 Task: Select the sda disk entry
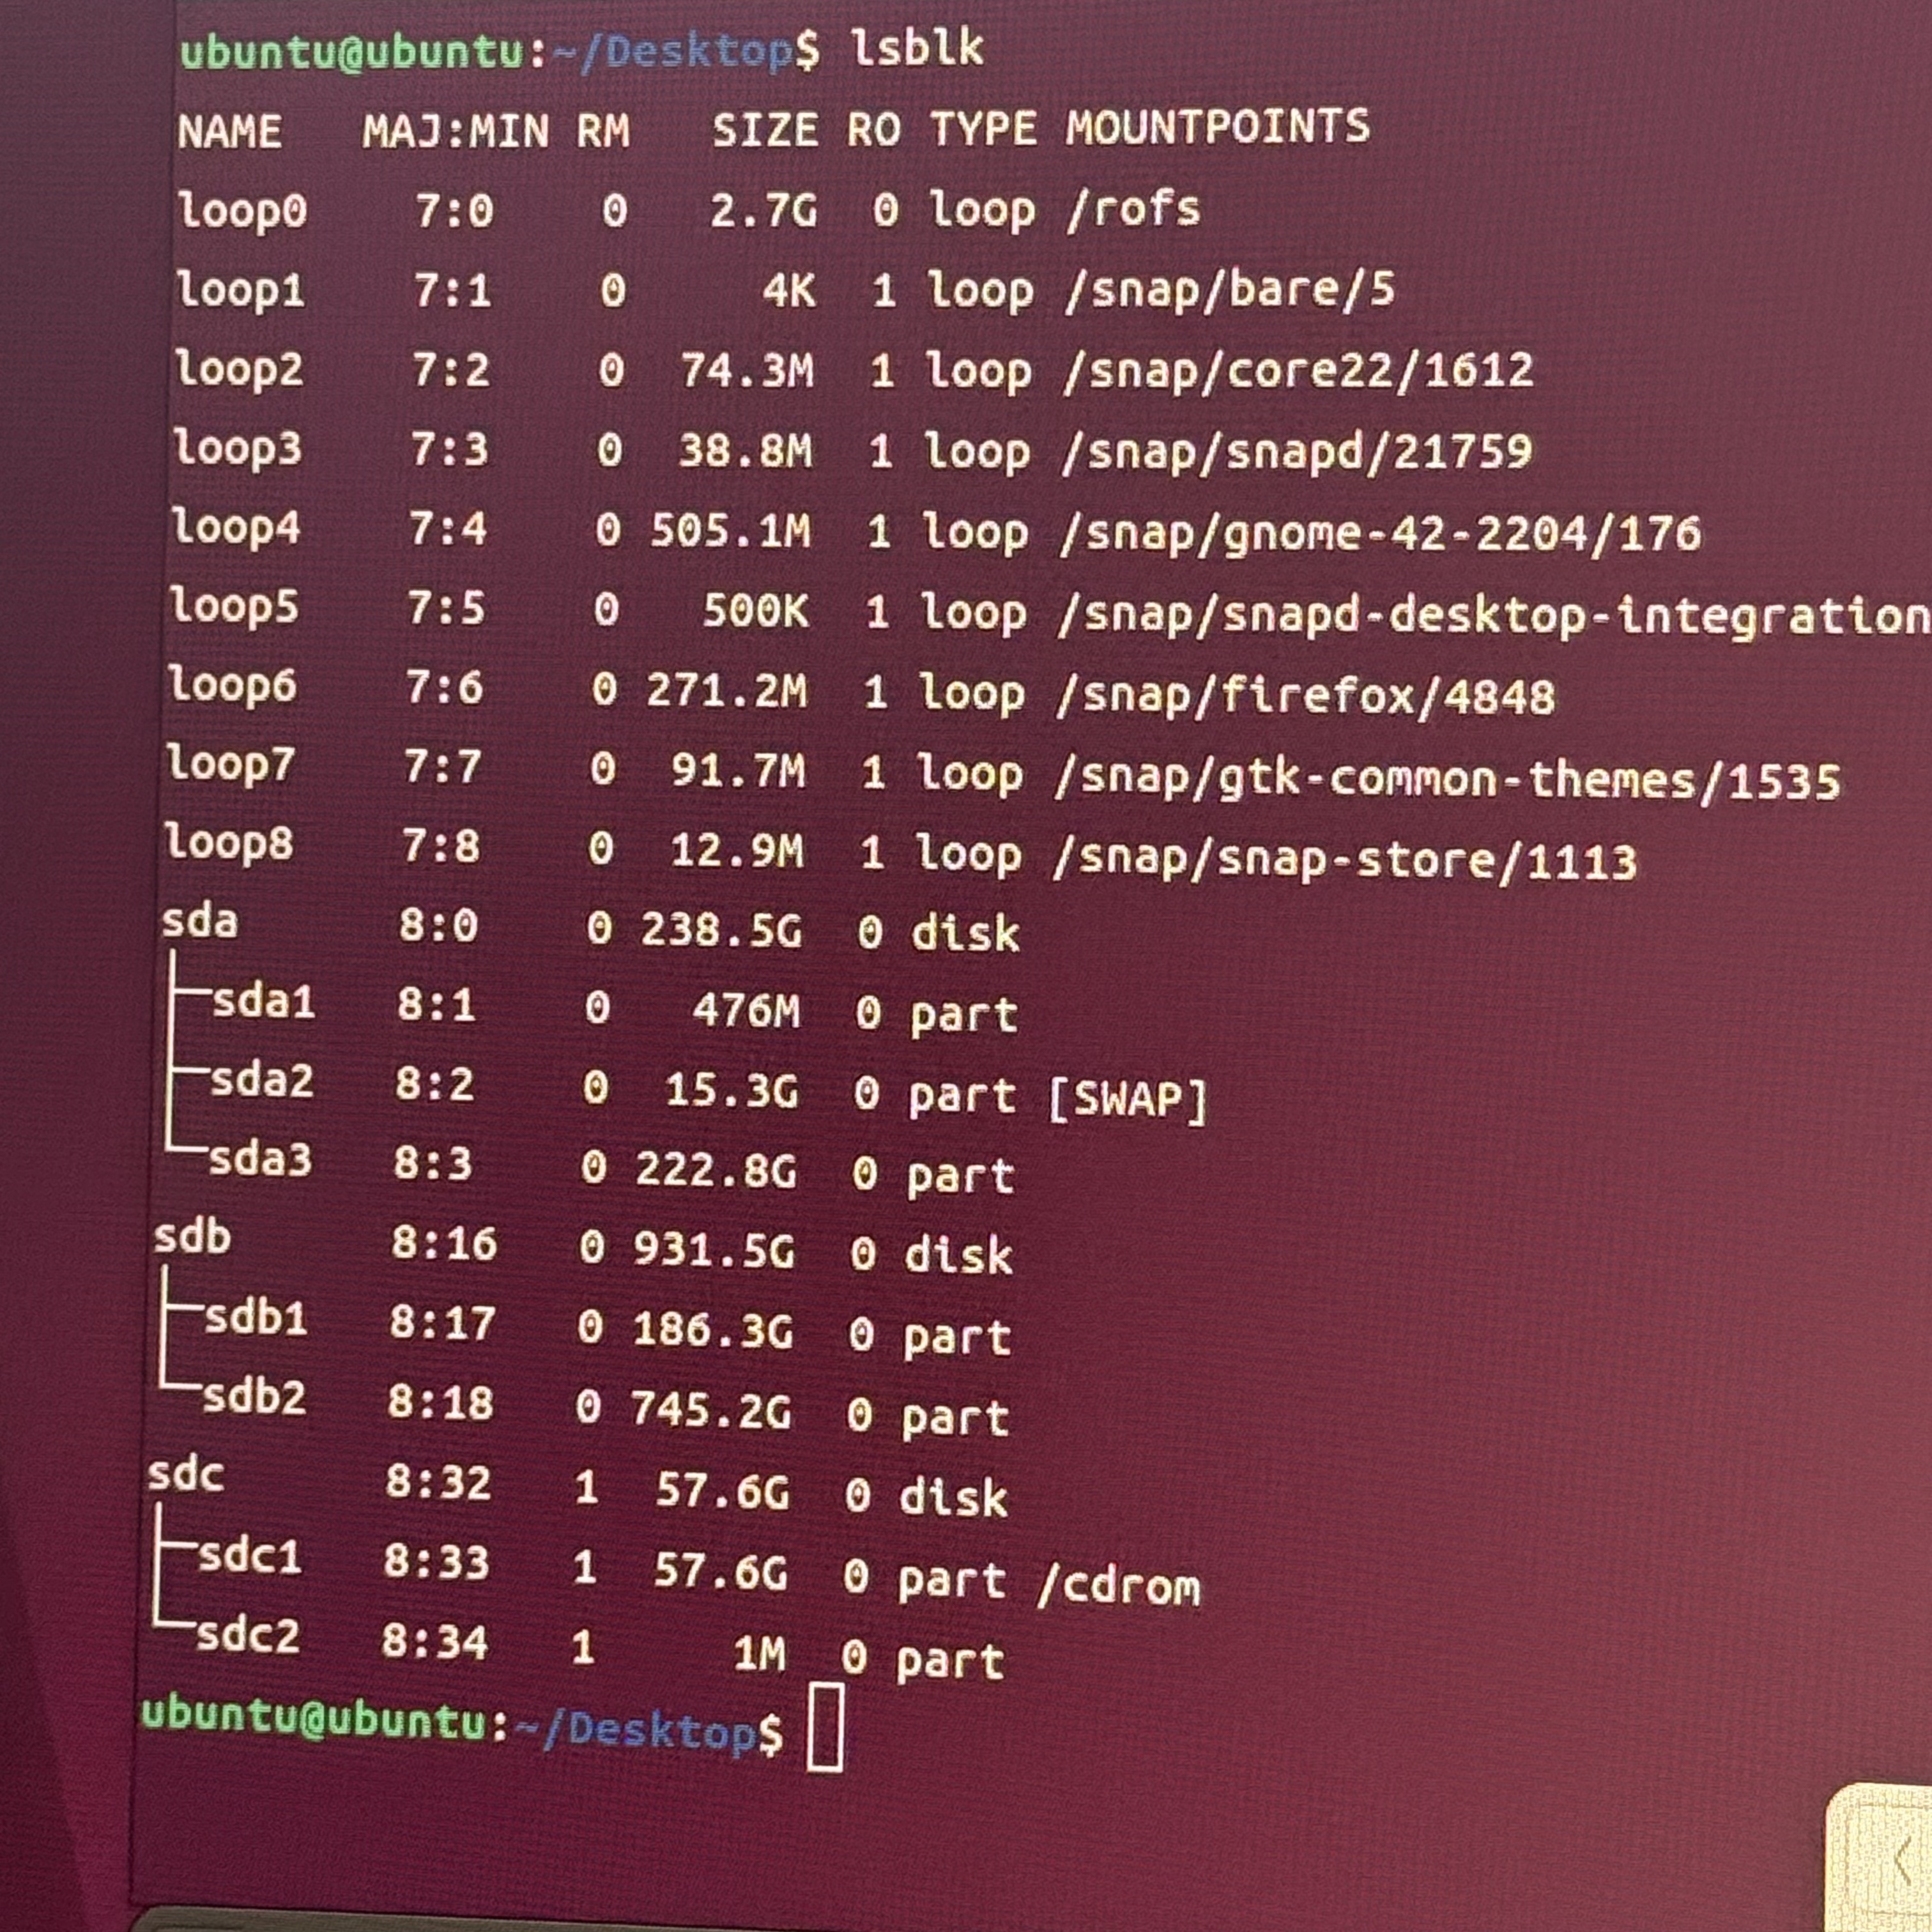coord(200,921)
